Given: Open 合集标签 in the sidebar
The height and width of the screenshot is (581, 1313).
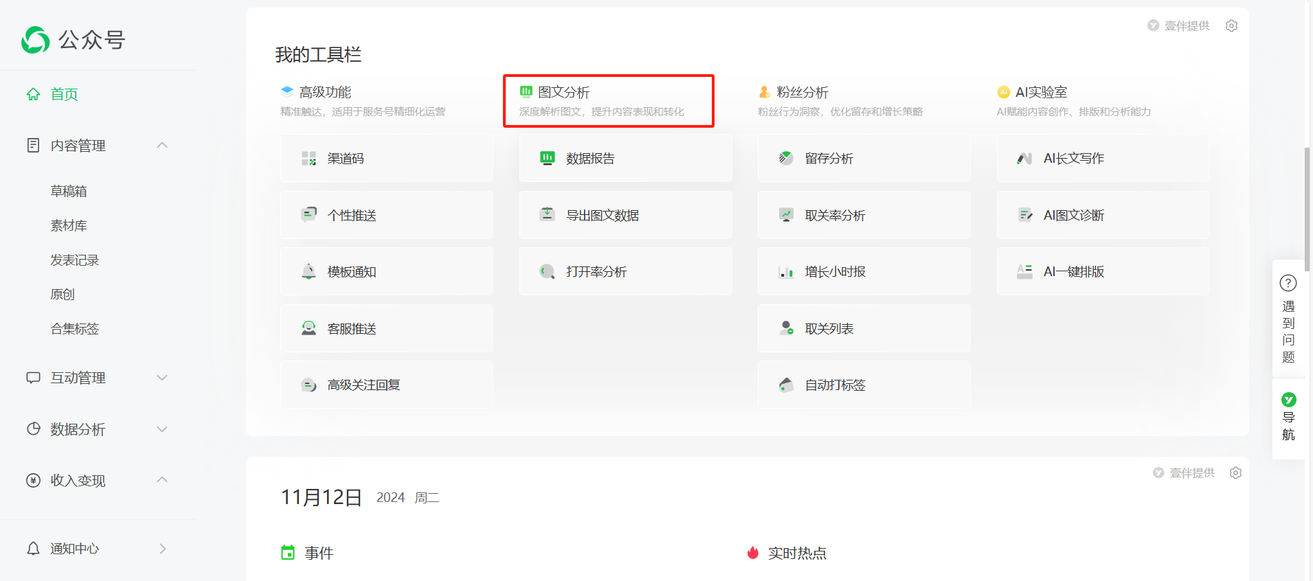Looking at the screenshot, I should tap(75, 328).
